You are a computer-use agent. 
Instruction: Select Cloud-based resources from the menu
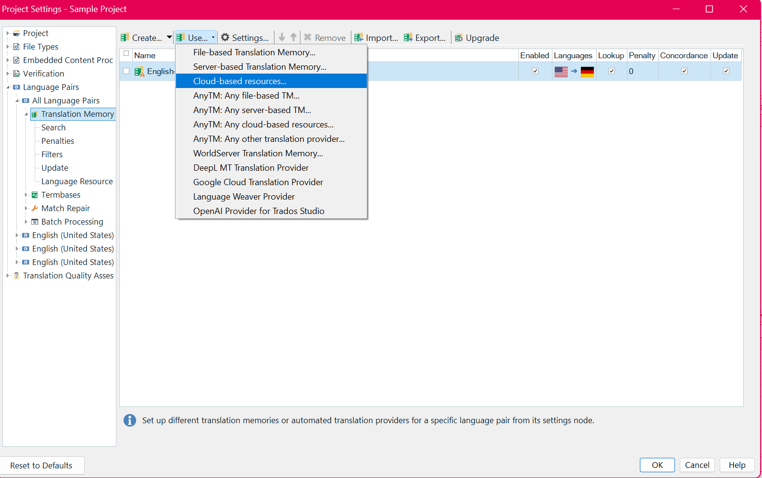pos(239,81)
